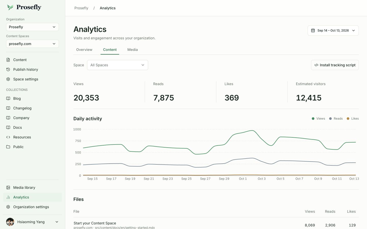Expand the All Spaces filter dropdown
The width and height of the screenshot is (367, 229).
coord(117,65)
